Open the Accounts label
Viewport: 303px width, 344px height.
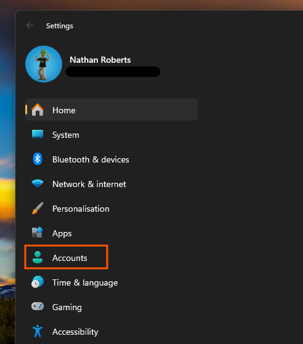point(70,258)
